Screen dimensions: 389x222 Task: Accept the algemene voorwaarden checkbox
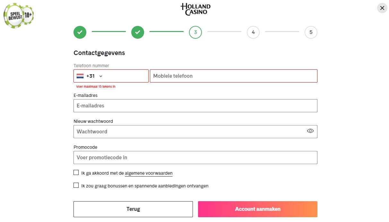tap(76, 173)
